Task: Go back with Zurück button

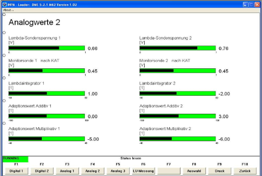Action: tap(245, 171)
